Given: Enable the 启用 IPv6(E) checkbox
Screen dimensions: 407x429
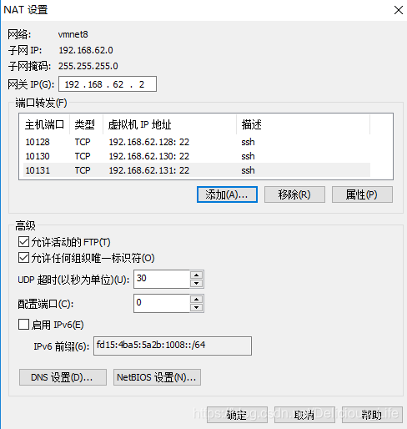Looking at the screenshot, I should 23,324.
